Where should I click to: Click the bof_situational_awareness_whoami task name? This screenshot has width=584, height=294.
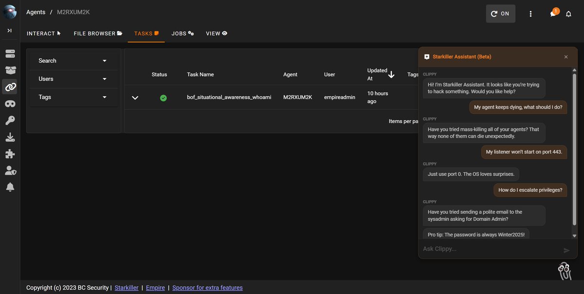[229, 97]
